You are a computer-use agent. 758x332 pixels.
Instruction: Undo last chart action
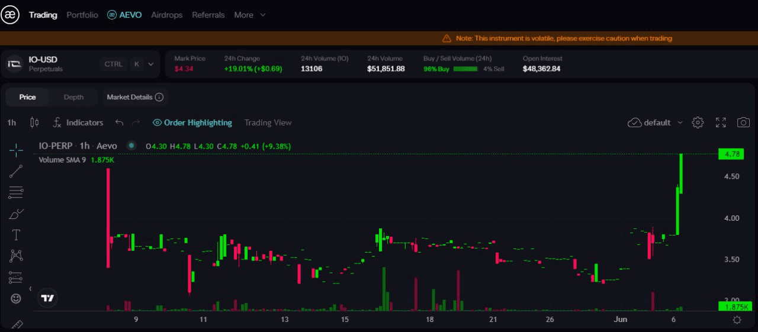[119, 123]
